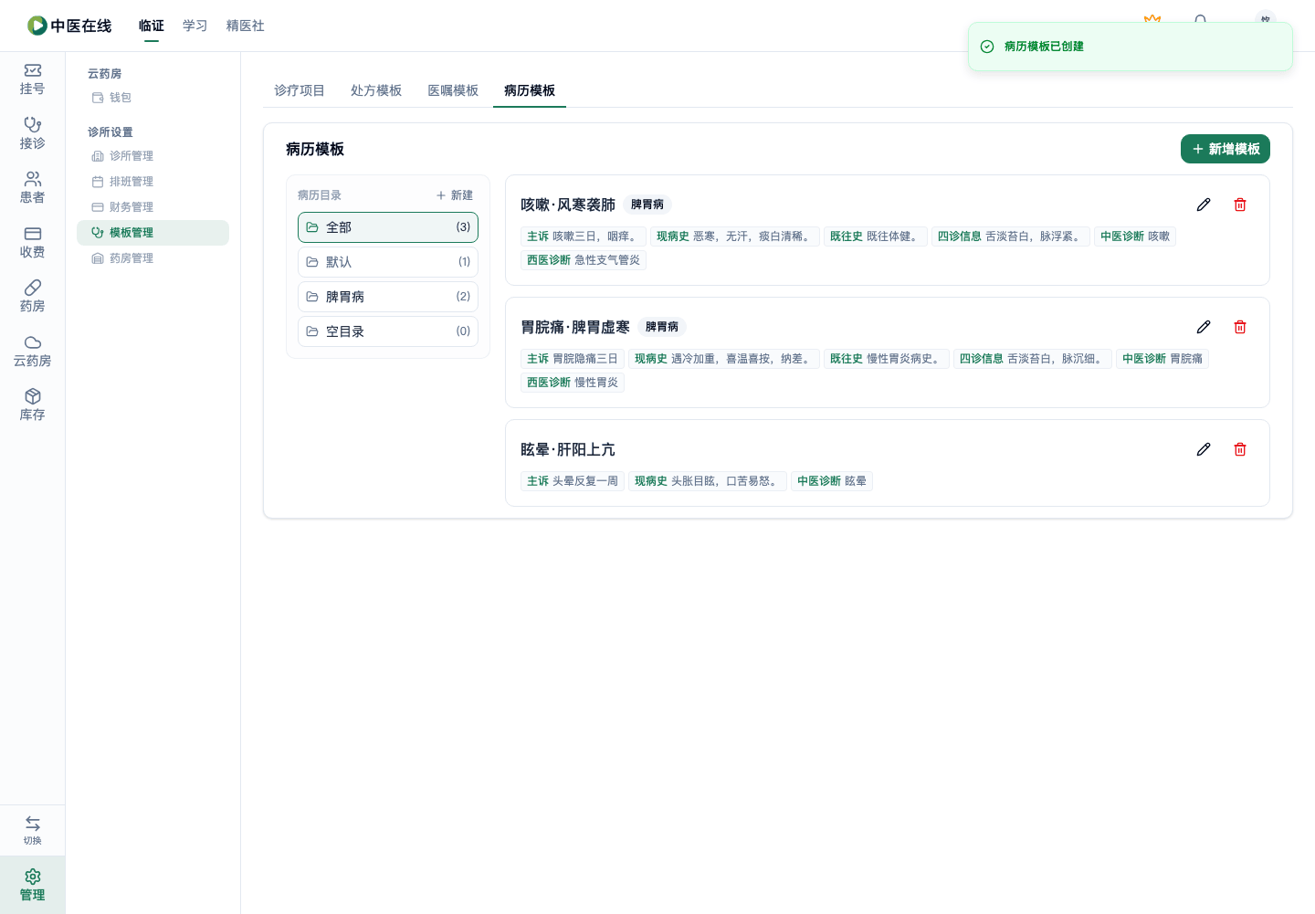This screenshot has height=914, width=1315.
Task: Open the 药房 pharmacy pill icon
Action: pos(32,296)
